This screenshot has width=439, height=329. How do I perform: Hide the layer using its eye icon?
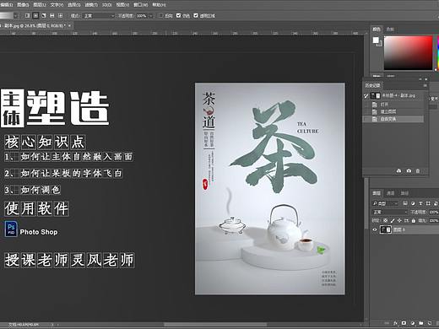tap(375, 229)
